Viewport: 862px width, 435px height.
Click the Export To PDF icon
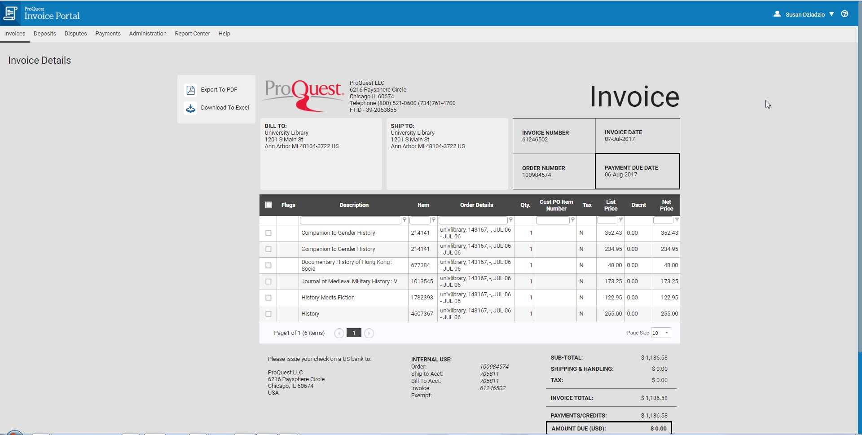click(190, 90)
